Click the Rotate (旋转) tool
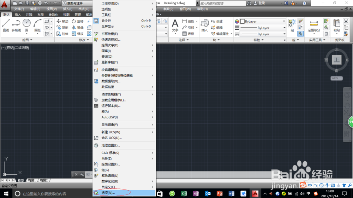The width and height of the screenshot is (353, 198). 78,21
